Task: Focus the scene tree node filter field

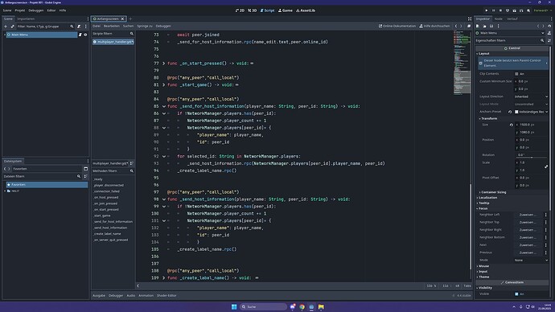Action: [45, 27]
